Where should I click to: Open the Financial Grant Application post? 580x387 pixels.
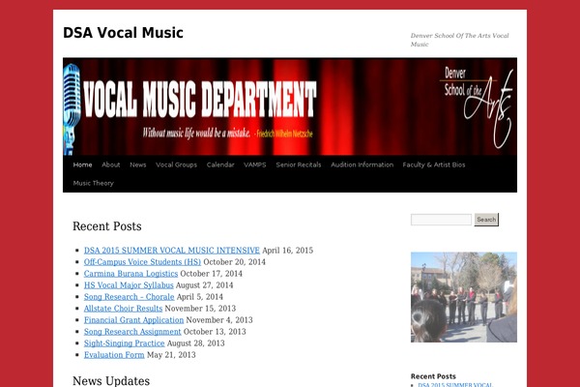[x=134, y=320]
